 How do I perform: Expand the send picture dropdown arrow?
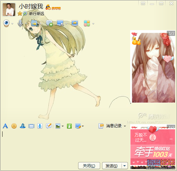[63, 126]
